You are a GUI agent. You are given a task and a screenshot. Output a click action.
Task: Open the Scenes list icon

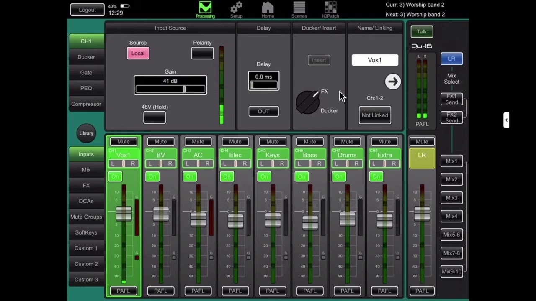pos(299,10)
